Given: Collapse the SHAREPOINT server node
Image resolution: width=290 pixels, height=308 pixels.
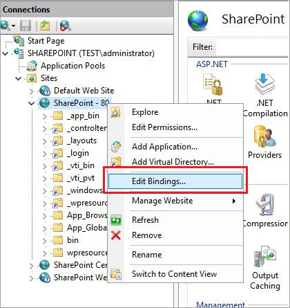Looking at the screenshot, I should click(x=6, y=54).
